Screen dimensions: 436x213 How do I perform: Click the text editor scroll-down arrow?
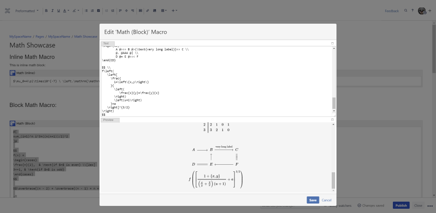[x=334, y=111]
